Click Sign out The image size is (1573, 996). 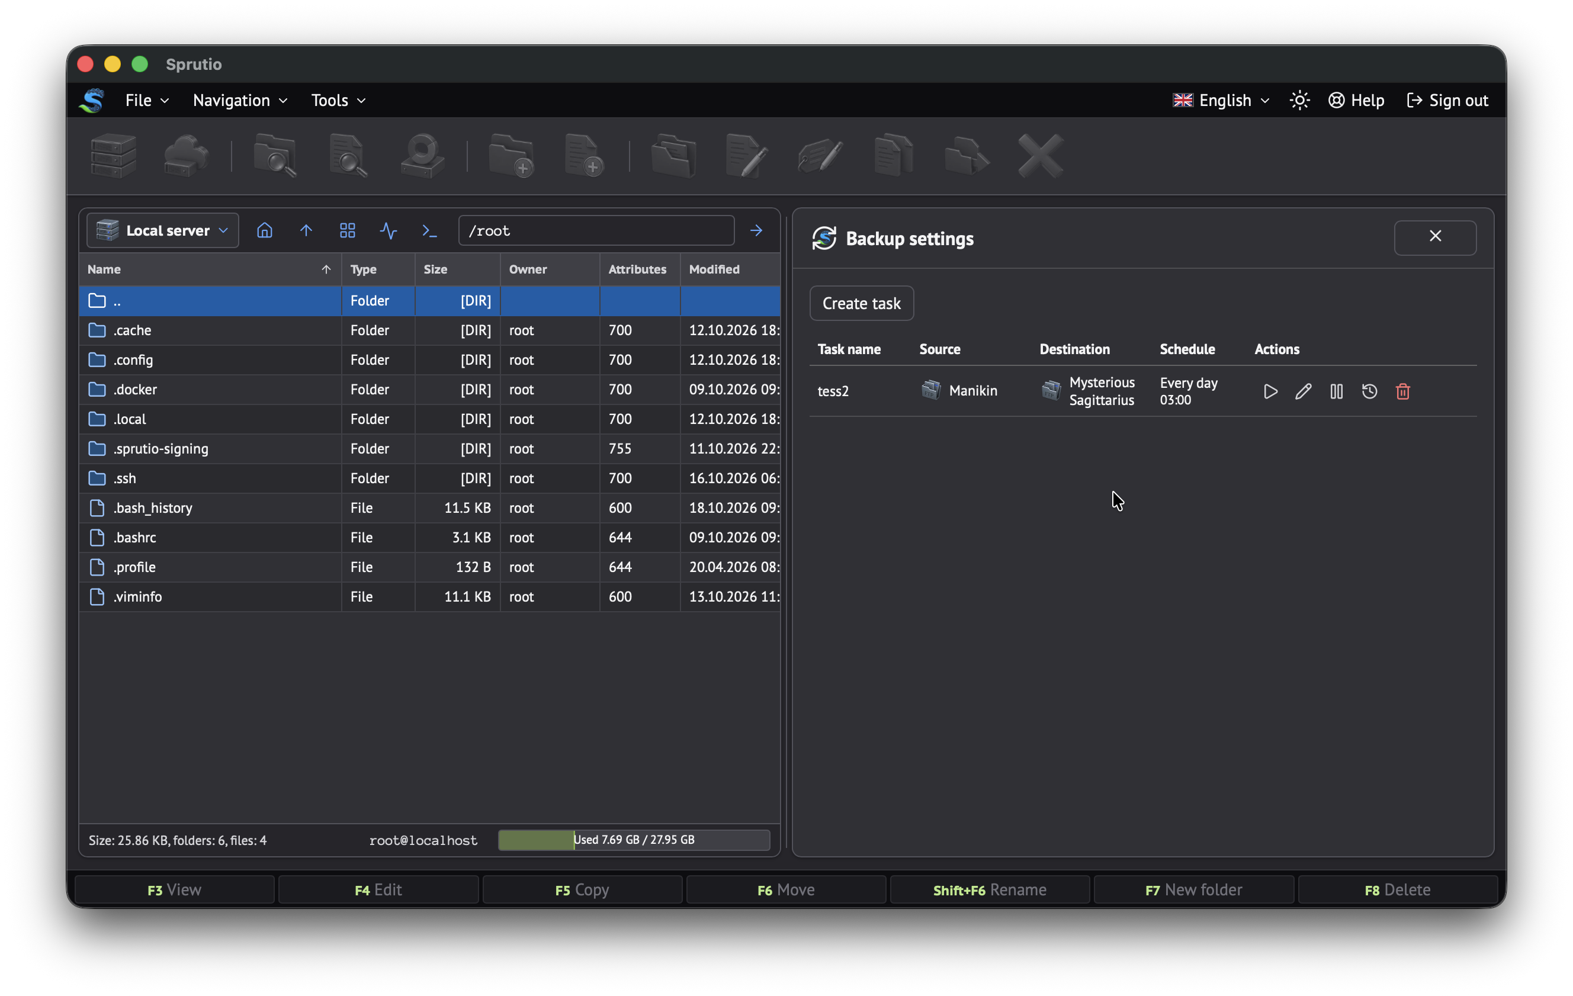[1447, 100]
